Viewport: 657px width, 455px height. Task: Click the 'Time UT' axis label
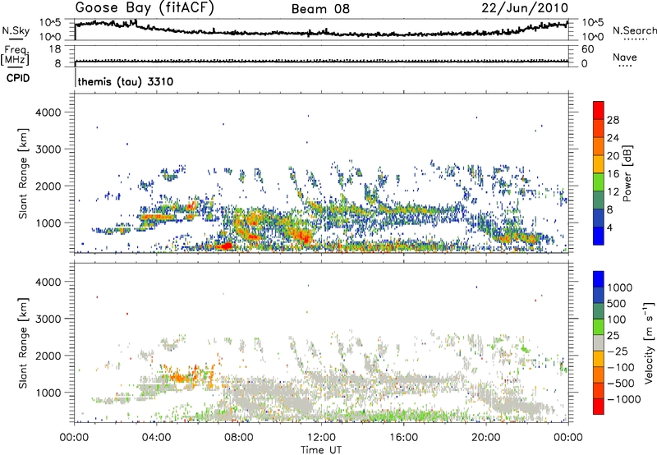coord(321,450)
